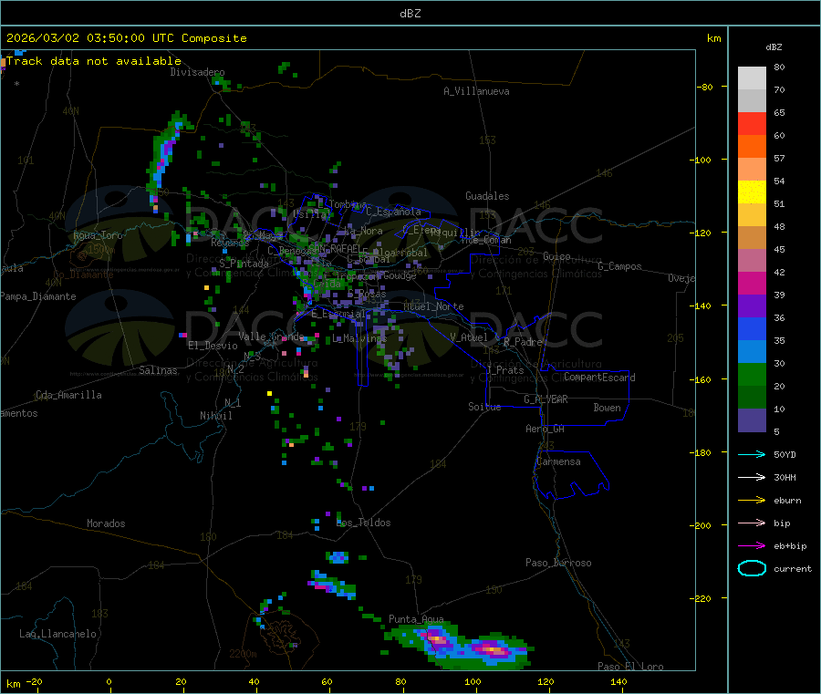Click the 'Bowen' map label

tap(607, 407)
